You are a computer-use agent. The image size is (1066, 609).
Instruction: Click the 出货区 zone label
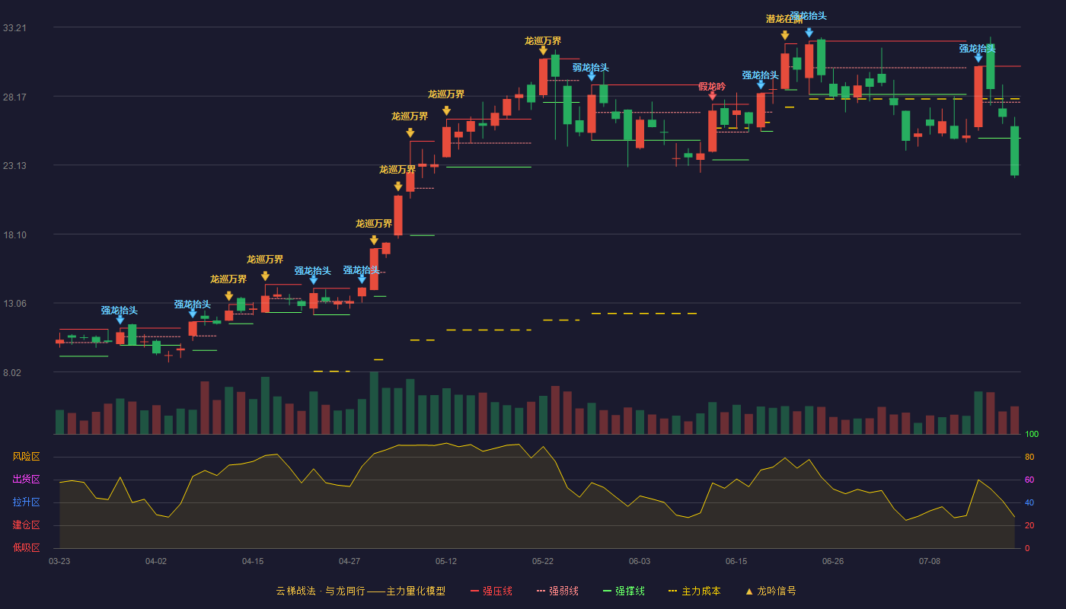pyautogui.click(x=26, y=480)
